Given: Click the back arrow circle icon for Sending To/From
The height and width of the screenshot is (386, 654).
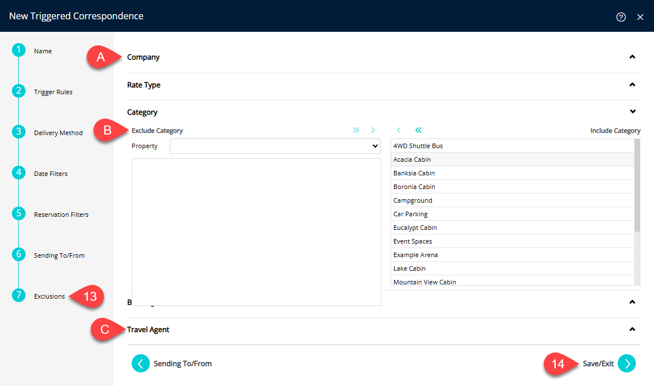Looking at the screenshot, I should (141, 363).
